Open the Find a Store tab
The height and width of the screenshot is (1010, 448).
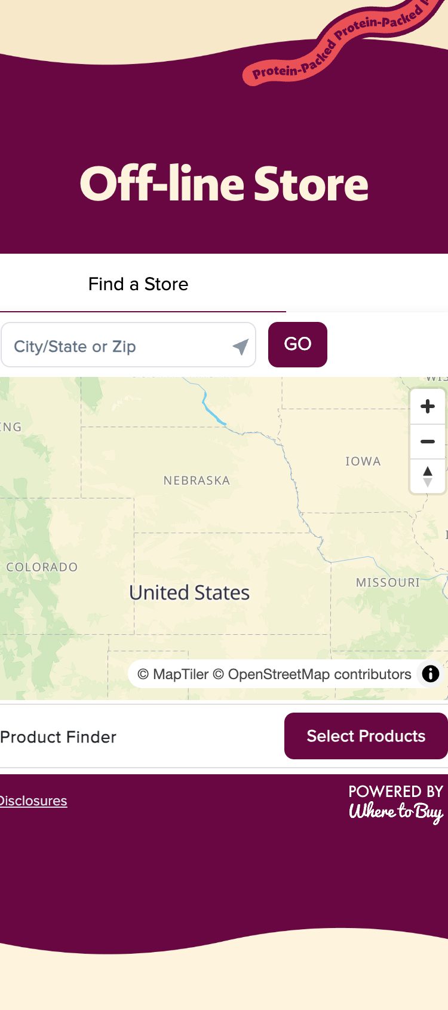click(x=139, y=284)
